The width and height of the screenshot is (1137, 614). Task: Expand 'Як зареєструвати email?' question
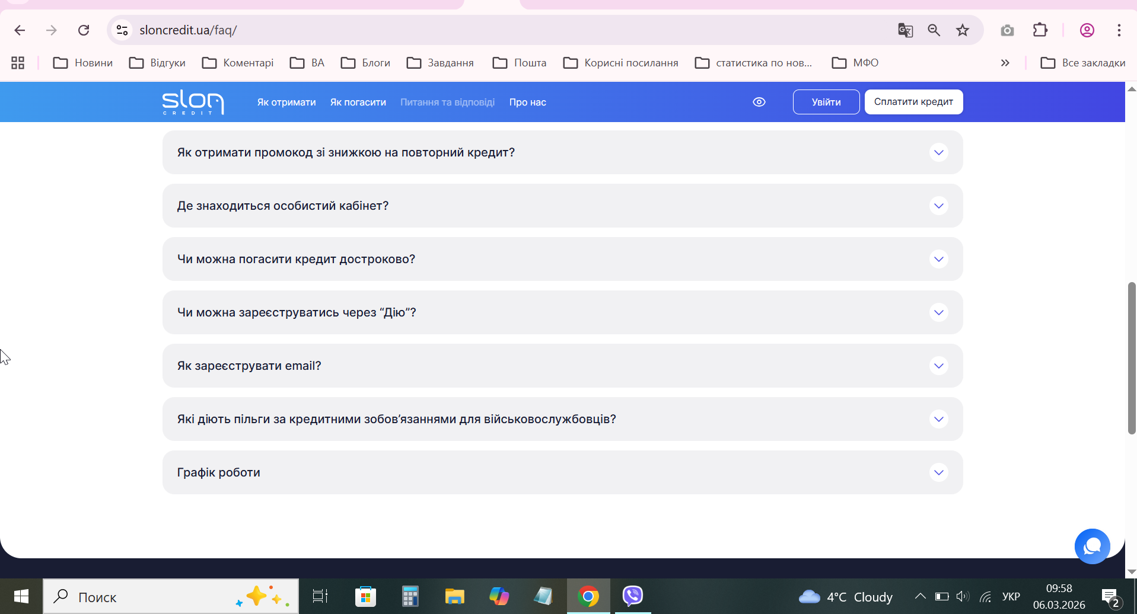coord(562,366)
